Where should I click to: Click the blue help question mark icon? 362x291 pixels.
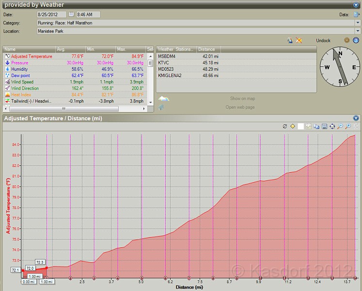coord(356,40)
